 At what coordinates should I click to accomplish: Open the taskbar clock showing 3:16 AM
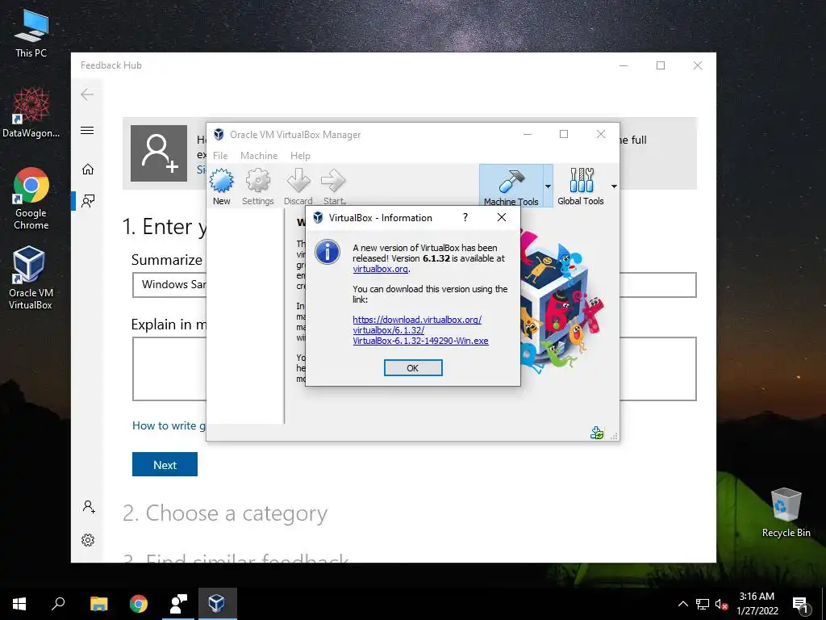click(x=757, y=604)
